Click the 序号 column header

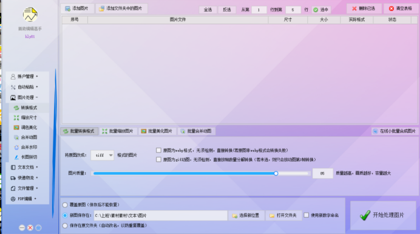click(75, 19)
